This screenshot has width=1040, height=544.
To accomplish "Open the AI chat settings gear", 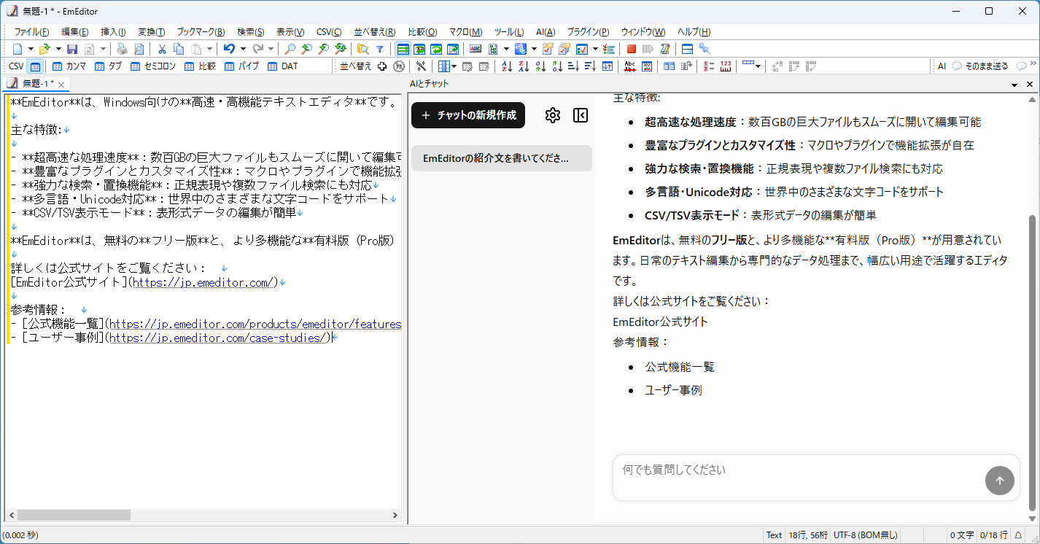I will [553, 114].
